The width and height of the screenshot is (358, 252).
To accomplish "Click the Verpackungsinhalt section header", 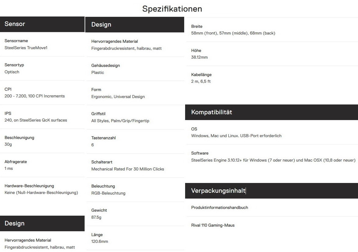I will [218, 191].
